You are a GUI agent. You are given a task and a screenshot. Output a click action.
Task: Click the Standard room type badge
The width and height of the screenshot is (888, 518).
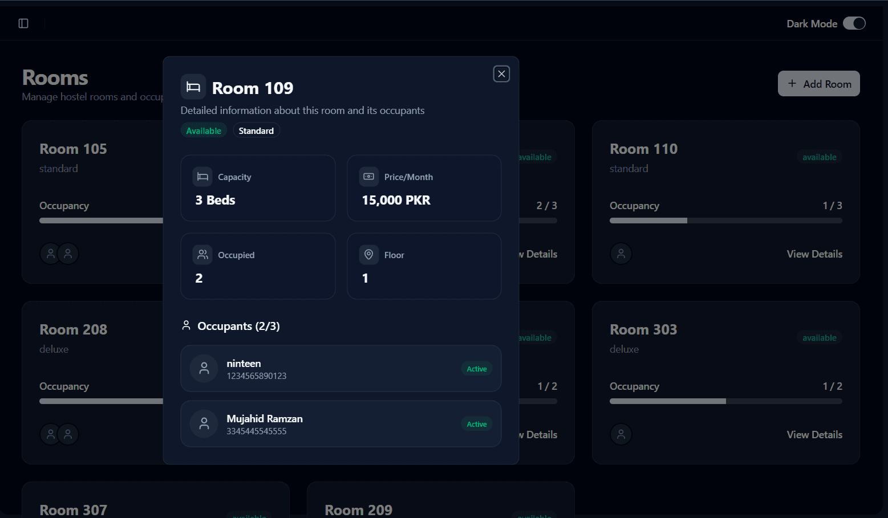pyautogui.click(x=256, y=130)
